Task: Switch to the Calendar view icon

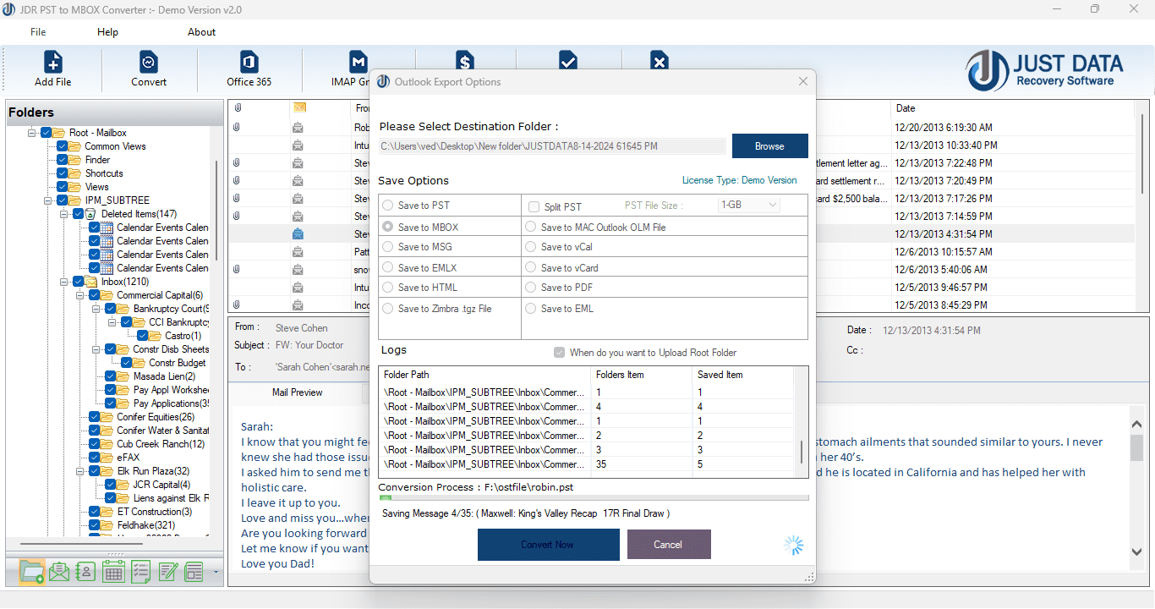Action: [113, 571]
